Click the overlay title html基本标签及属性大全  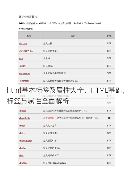(x=45, y=90)
